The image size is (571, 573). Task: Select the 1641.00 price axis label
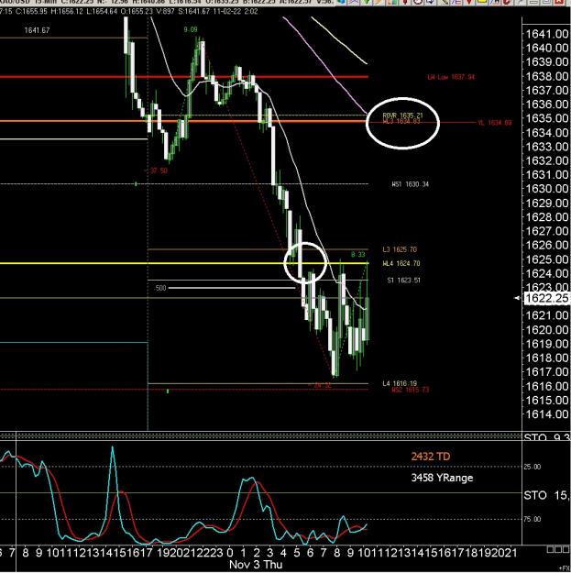coord(546,34)
